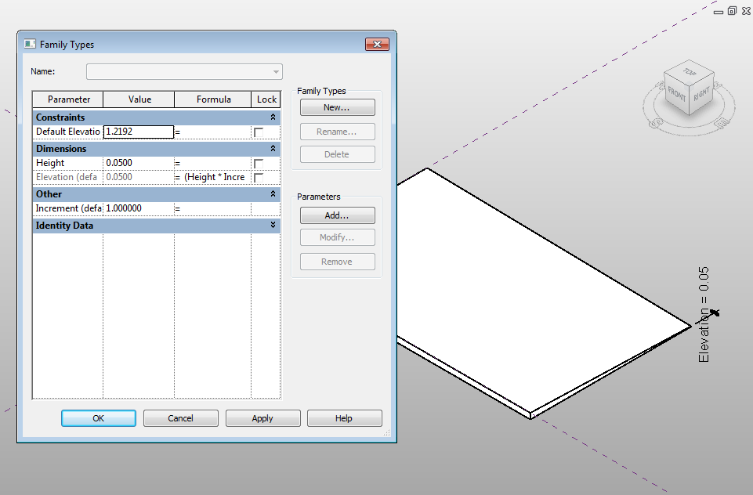Click the Cancel button
753x495 pixels.
pyautogui.click(x=180, y=418)
